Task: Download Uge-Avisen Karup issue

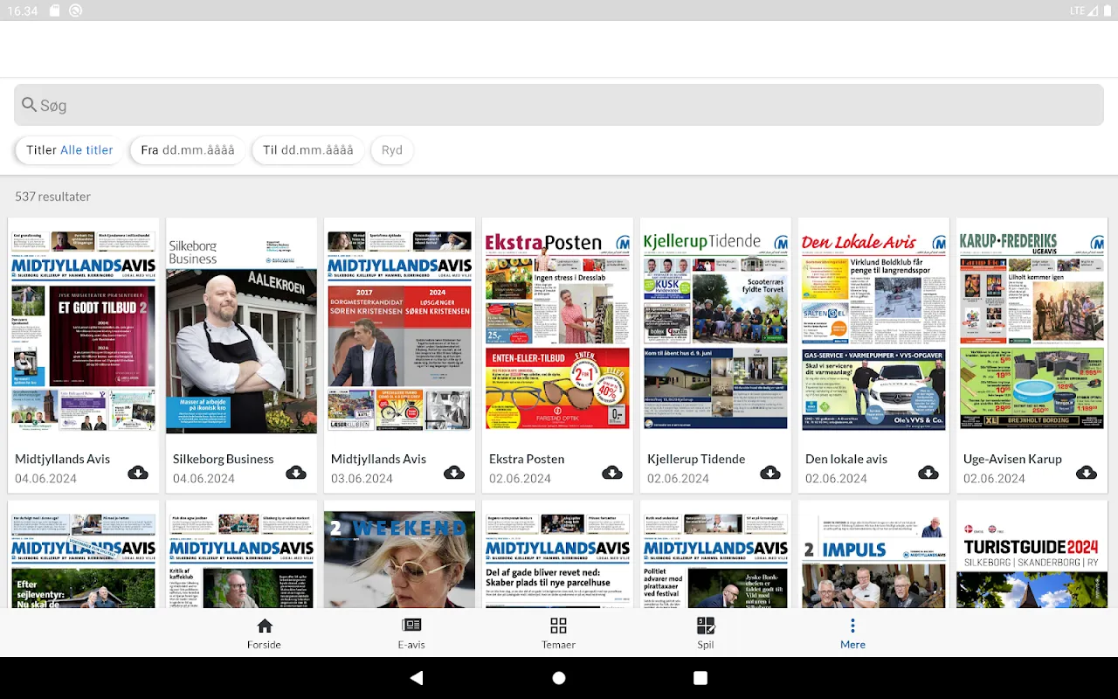Action: (x=1087, y=473)
